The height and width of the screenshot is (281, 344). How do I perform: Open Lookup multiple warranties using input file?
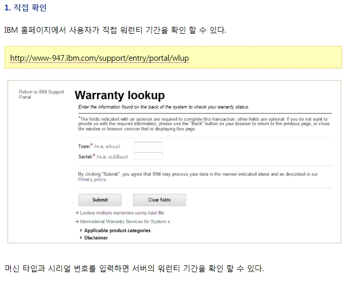tap(122, 213)
